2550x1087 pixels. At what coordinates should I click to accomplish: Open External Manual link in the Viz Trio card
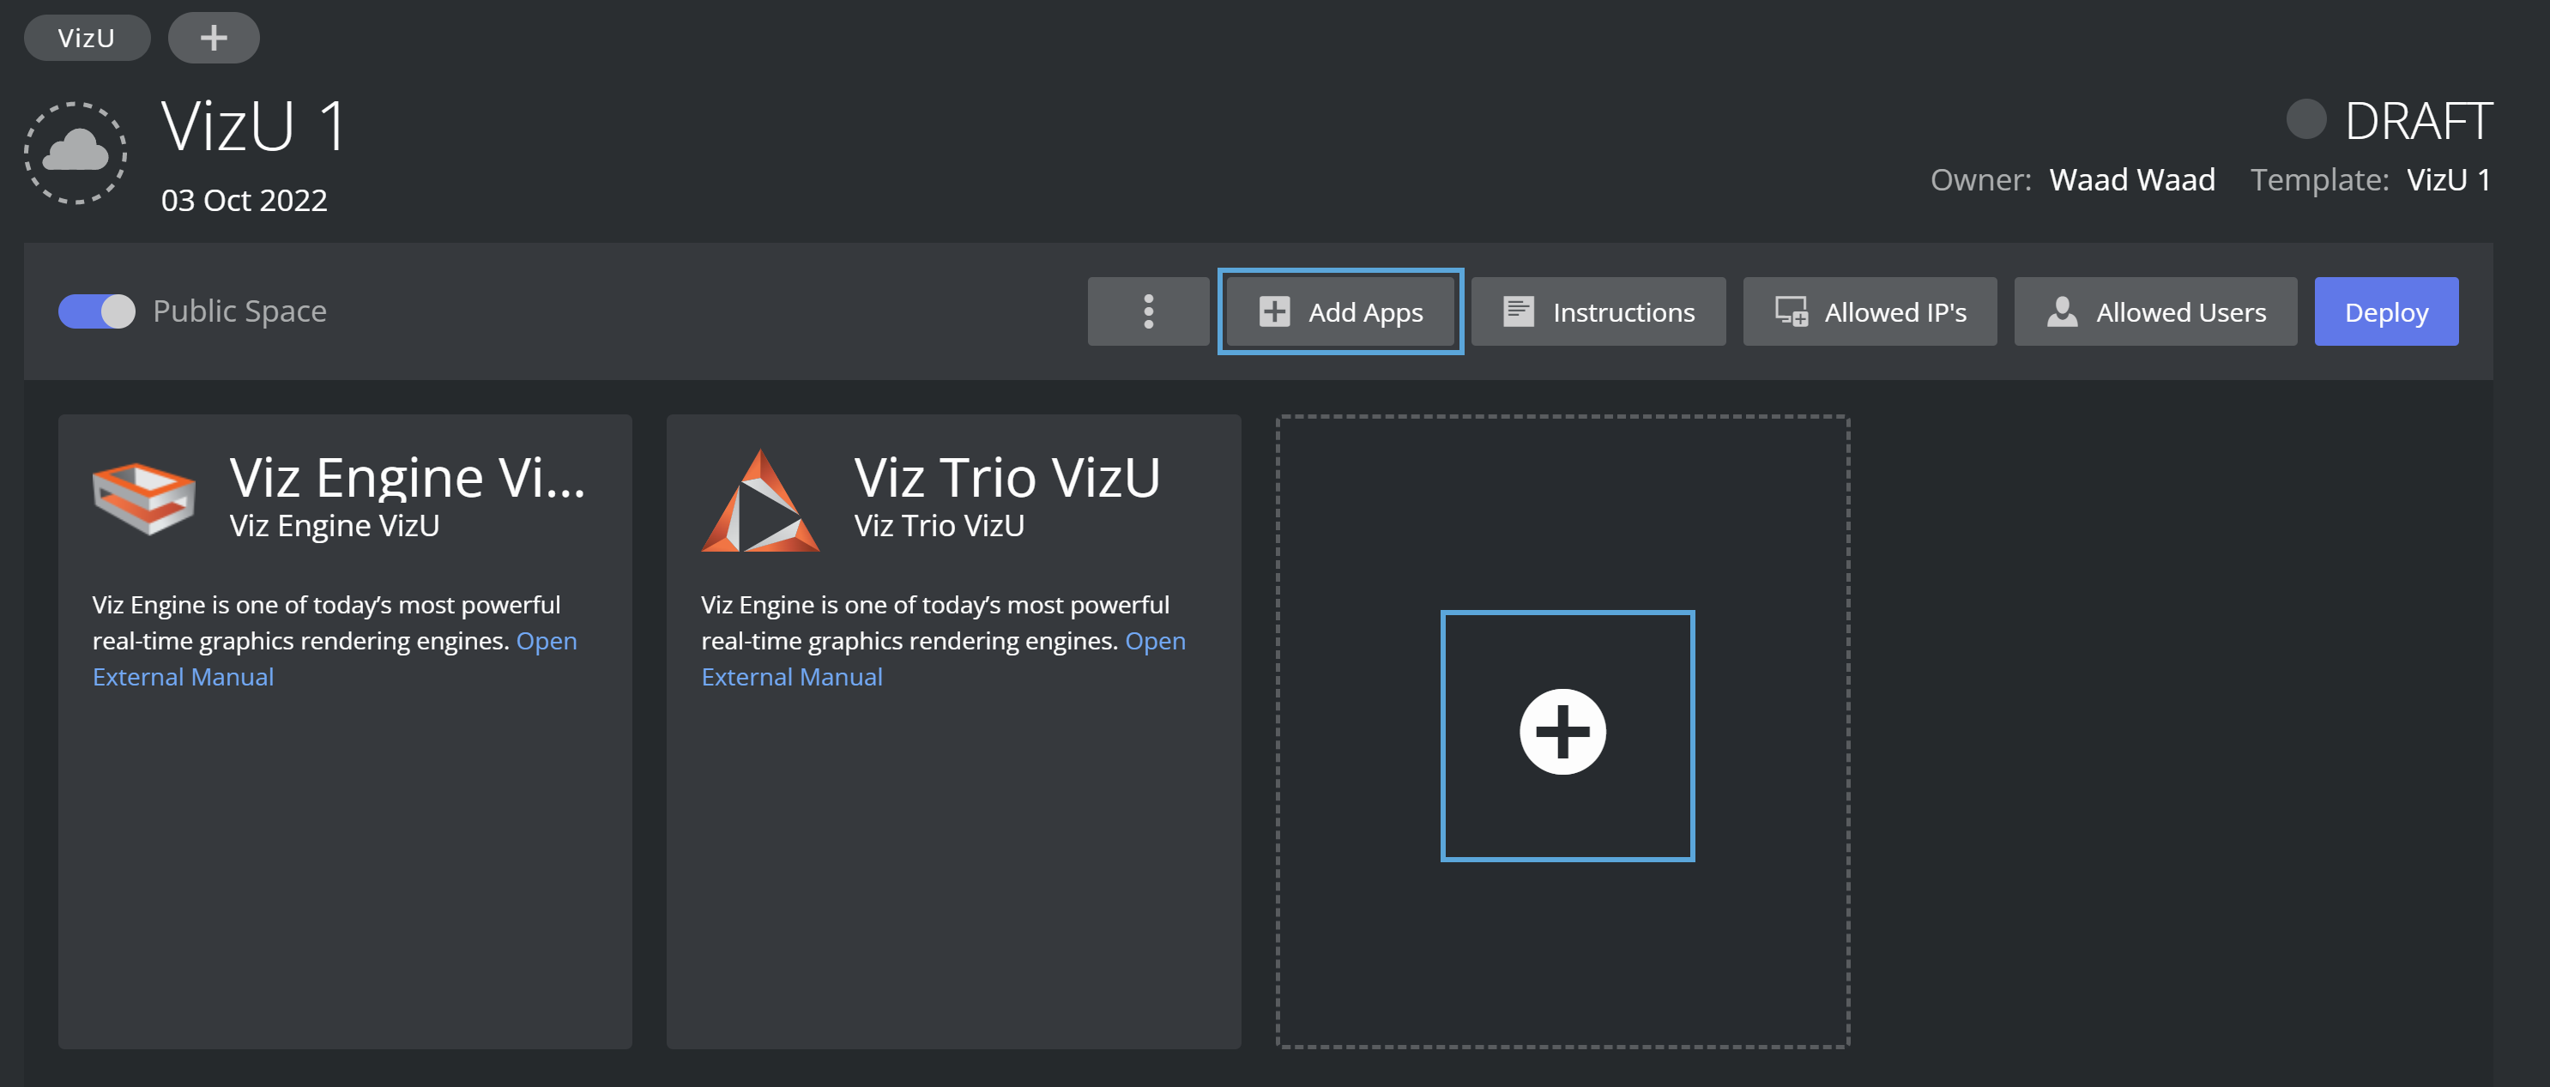tap(792, 677)
